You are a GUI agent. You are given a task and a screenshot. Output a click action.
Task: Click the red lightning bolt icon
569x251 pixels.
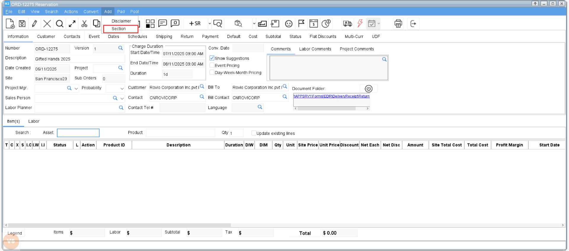[360, 23]
